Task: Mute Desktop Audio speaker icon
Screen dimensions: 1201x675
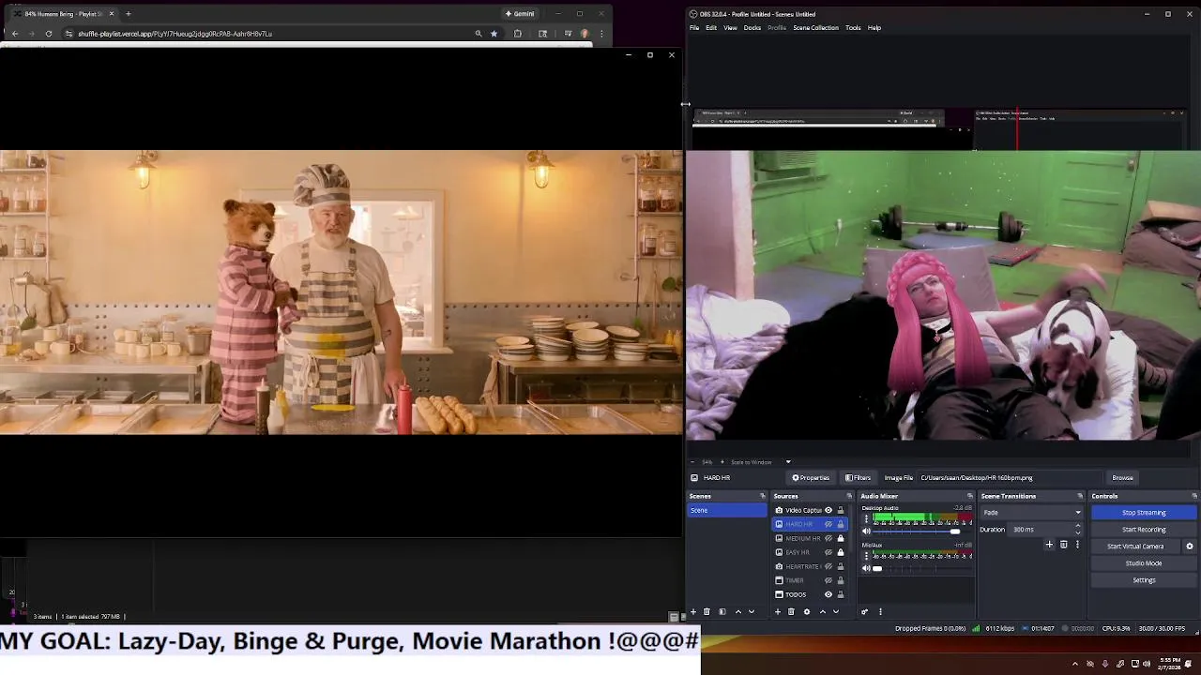Action: pos(866,532)
